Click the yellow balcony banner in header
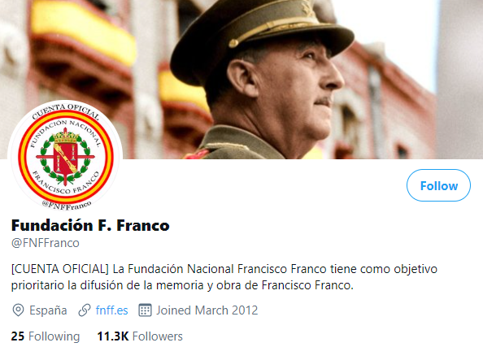This screenshot has width=483, height=347. click(83, 31)
